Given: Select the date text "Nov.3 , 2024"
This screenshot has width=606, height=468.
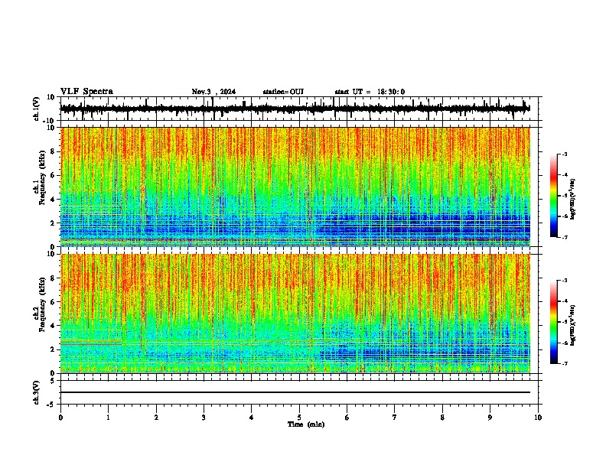Looking at the screenshot, I should coord(213,92).
